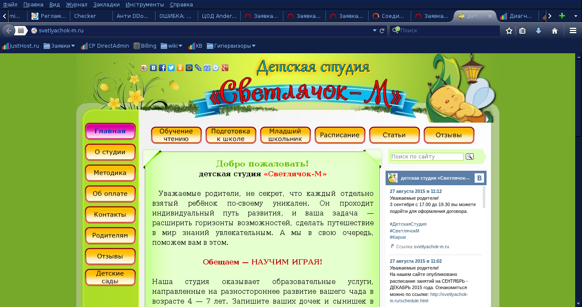Open the JustHost.ru bookmark
The height and width of the screenshot is (307, 582).
point(20,46)
